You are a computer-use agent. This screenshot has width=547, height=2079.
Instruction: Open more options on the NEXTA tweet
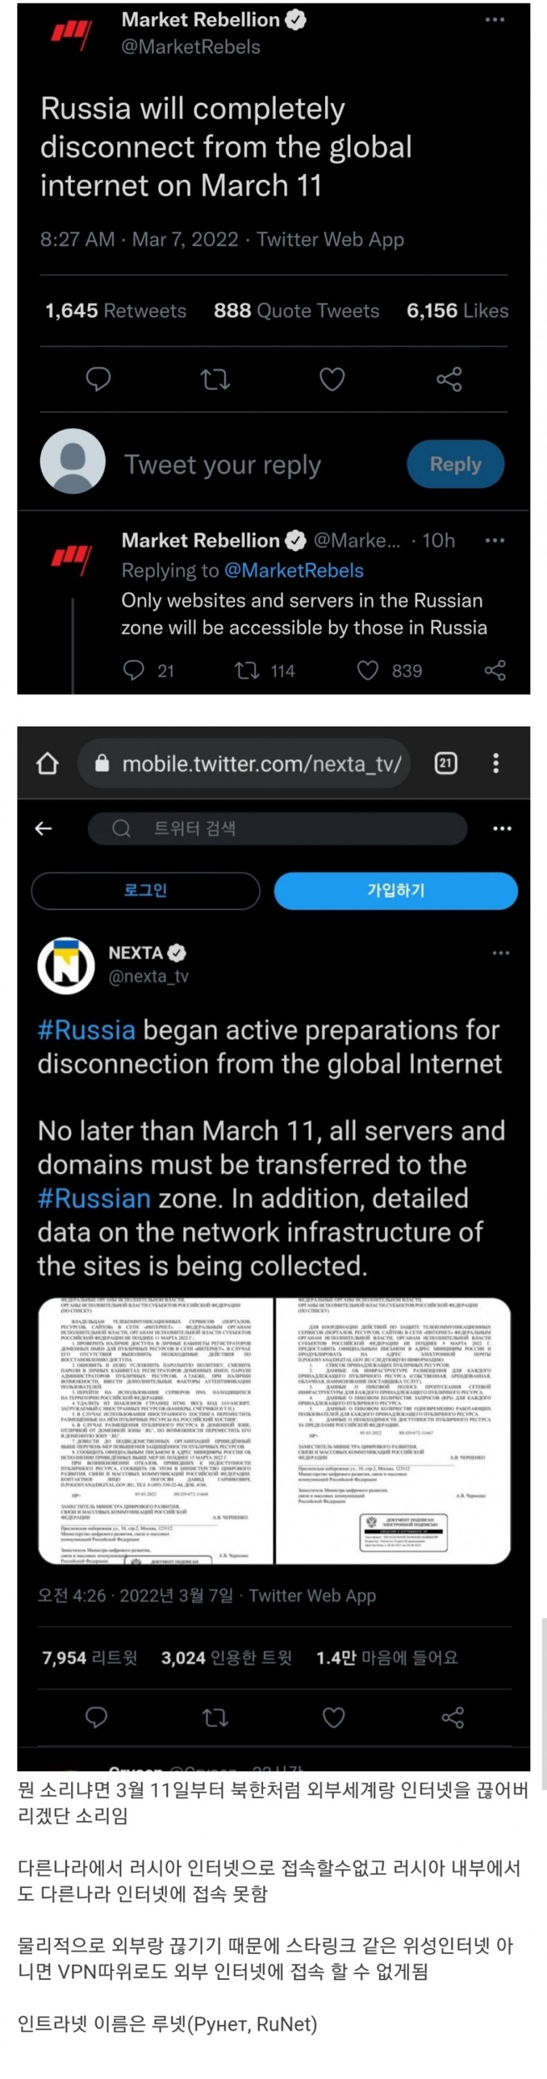501,953
